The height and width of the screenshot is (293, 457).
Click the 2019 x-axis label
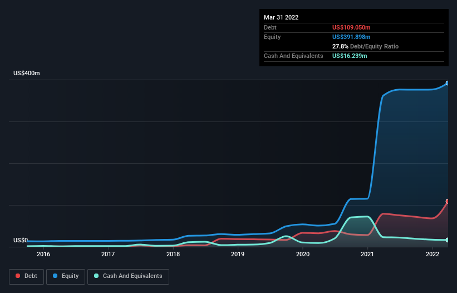pyautogui.click(x=238, y=254)
